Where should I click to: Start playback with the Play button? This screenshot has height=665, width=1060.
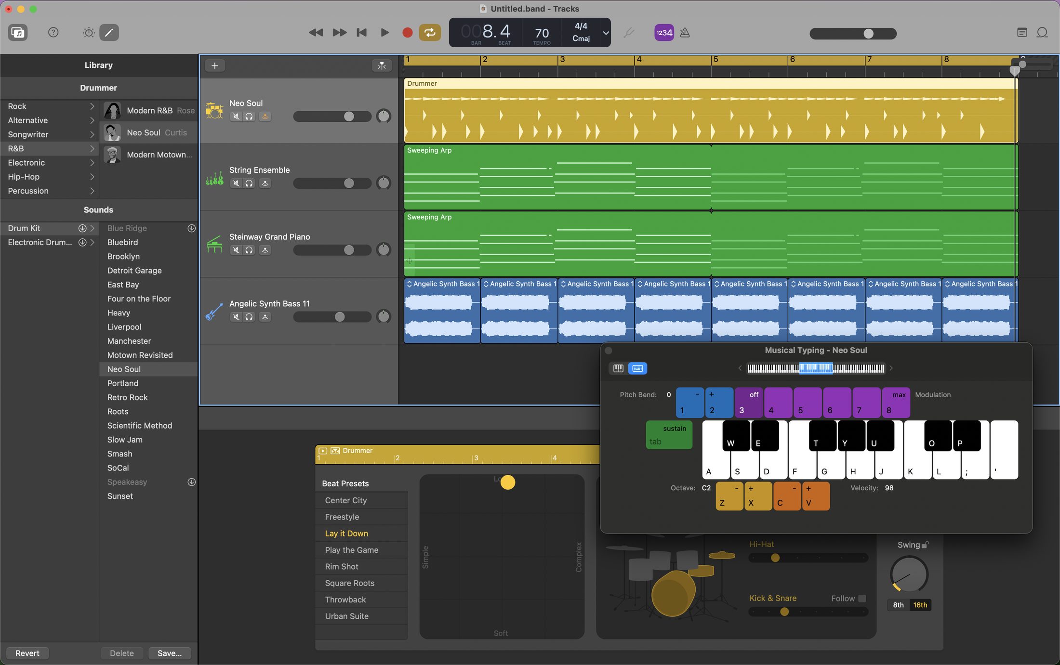click(x=384, y=33)
